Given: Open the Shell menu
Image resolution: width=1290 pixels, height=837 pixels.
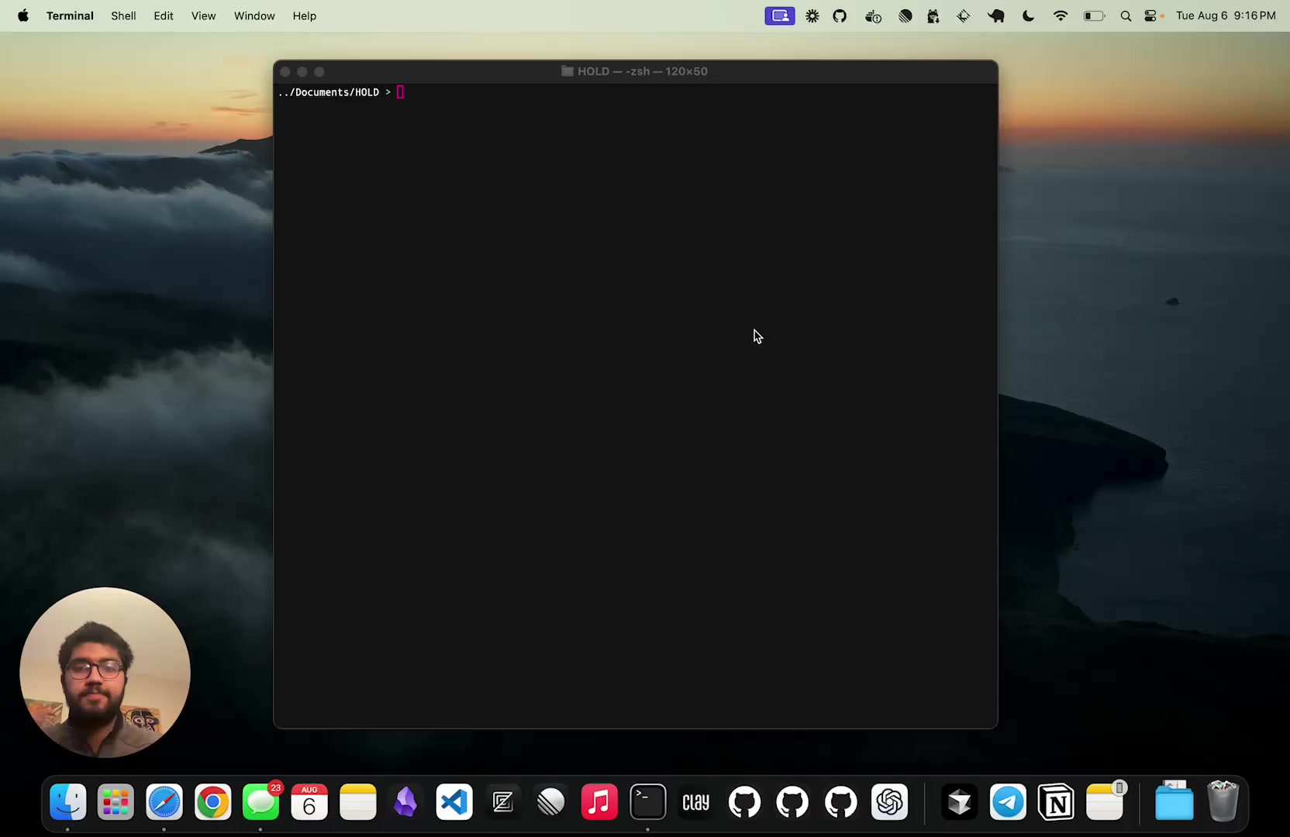Looking at the screenshot, I should [x=123, y=15].
